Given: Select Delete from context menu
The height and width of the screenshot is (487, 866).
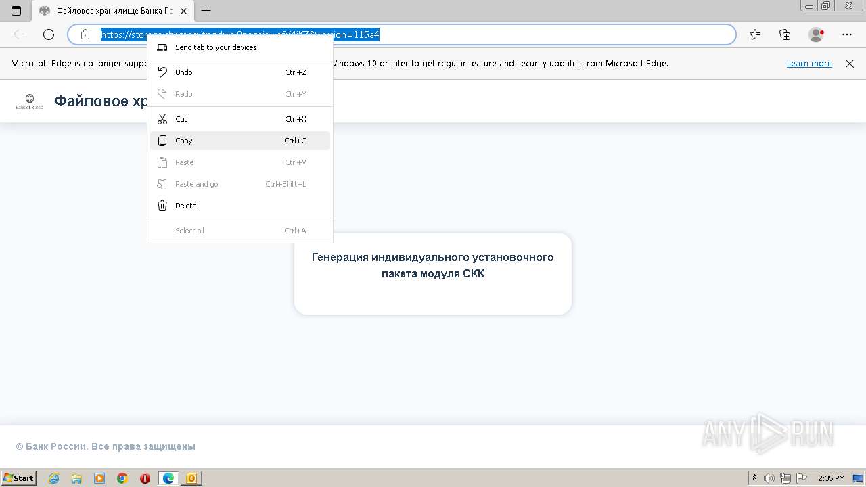Looking at the screenshot, I should point(240,206).
